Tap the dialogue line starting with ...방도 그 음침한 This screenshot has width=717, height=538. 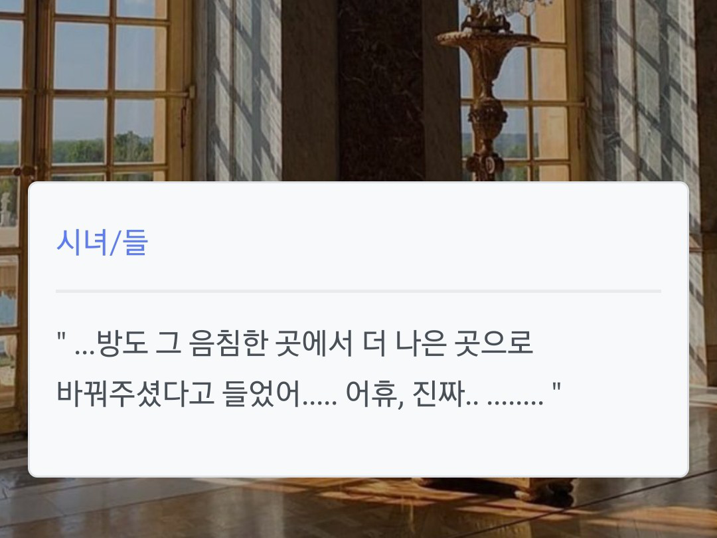[x=295, y=343]
